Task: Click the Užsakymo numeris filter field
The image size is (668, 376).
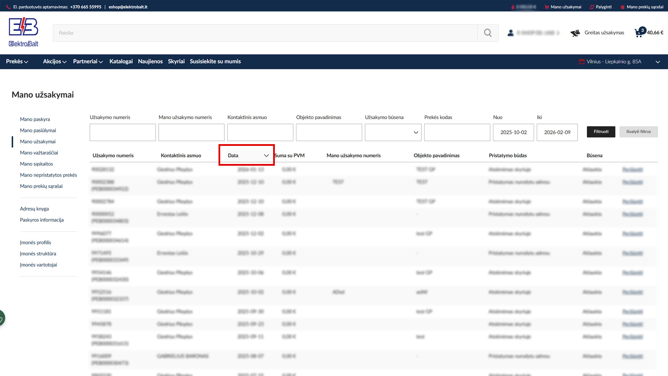Action: [122, 132]
